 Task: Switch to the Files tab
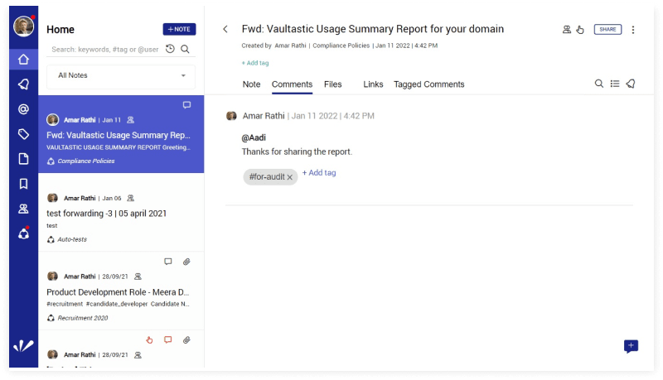coord(332,84)
